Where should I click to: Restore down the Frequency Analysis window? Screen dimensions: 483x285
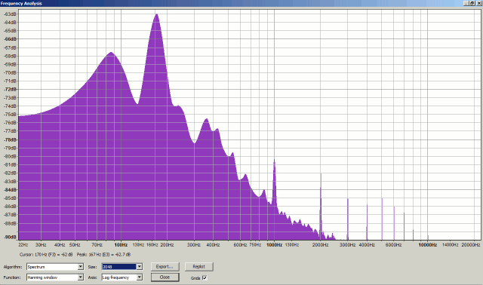coord(472,3)
